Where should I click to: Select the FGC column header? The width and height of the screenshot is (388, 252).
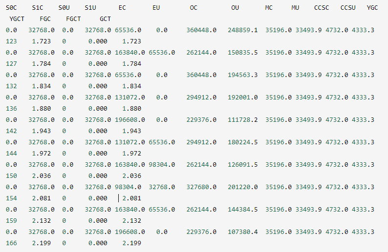pos(45,19)
